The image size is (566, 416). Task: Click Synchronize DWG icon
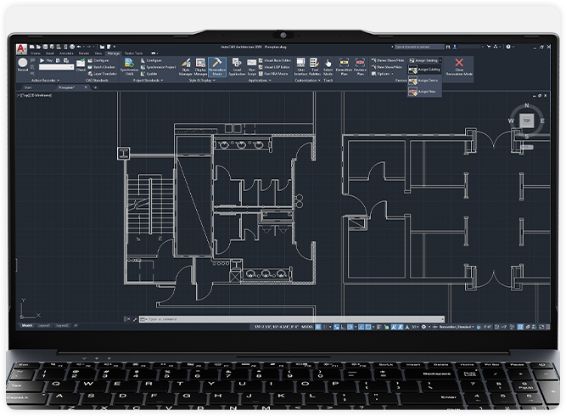click(x=130, y=67)
